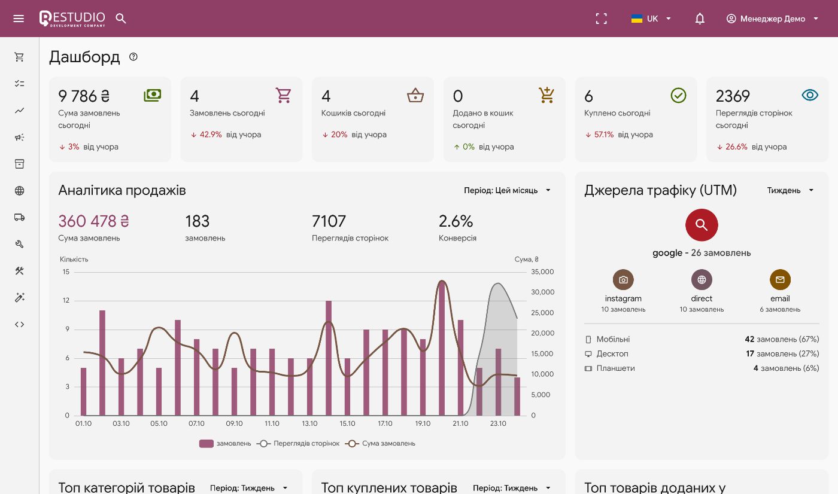
Task: Open the hamburger navigation menu
Action: point(19,19)
